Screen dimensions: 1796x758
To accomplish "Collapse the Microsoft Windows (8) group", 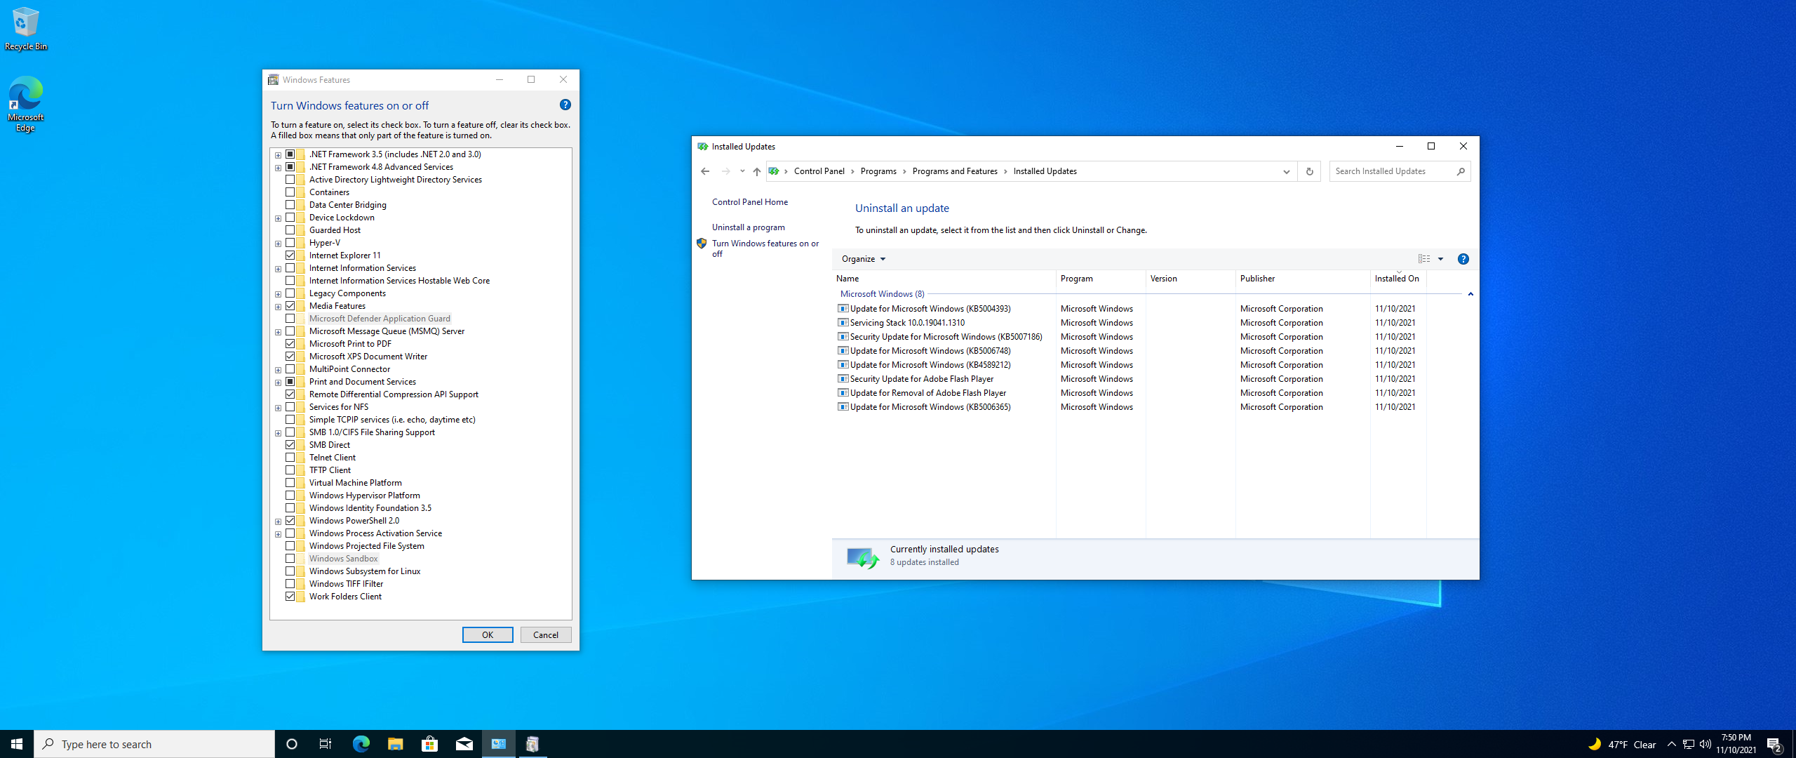I will pyautogui.click(x=1470, y=294).
